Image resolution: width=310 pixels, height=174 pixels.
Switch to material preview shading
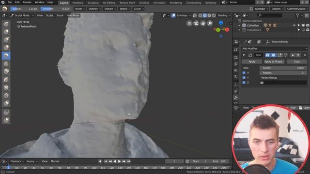pyautogui.click(x=209, y=15)
